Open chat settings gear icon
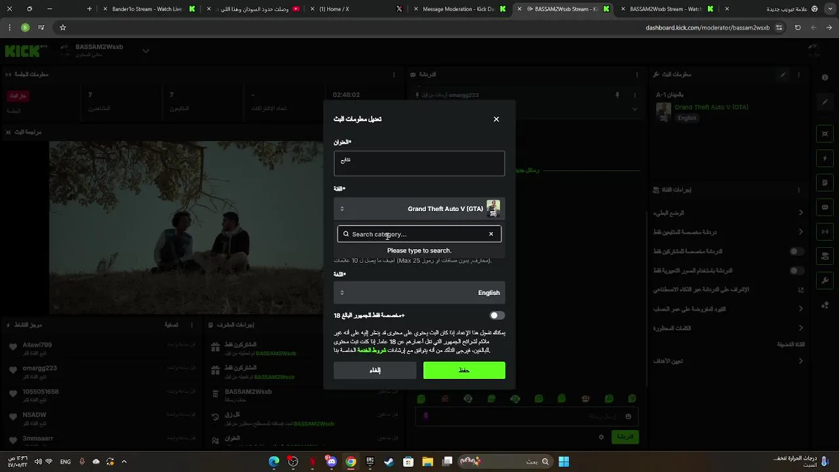Viewport: 839px width, 472px height. (x=601, y=437)
